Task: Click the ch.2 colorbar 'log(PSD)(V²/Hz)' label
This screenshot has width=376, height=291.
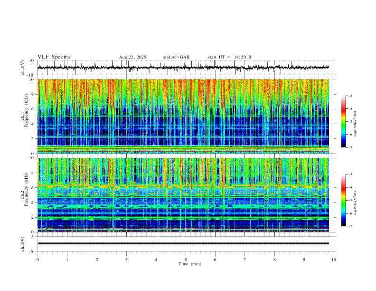Action: coord(356,202)
